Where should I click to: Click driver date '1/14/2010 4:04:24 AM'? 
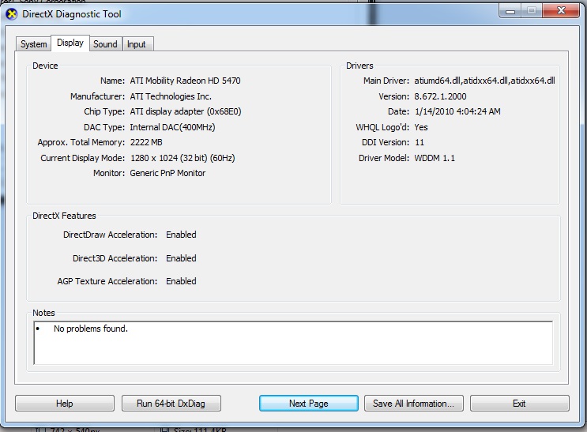457,111
